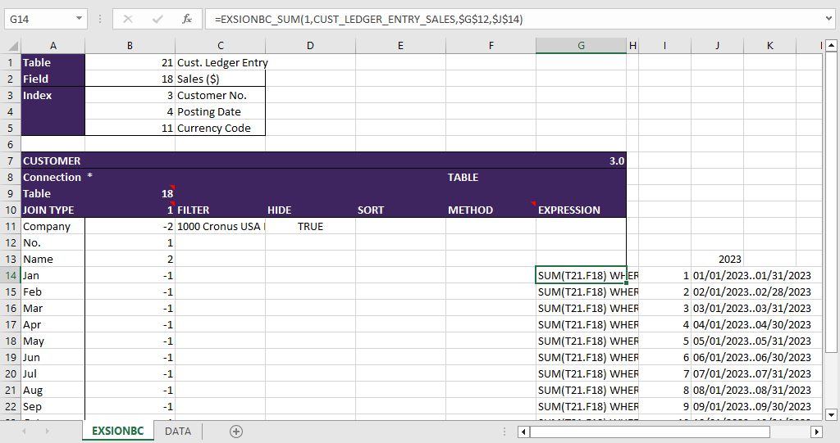Select the Company cell
Image resolution: width=840 pixels, height=443 pixels.
53,226
